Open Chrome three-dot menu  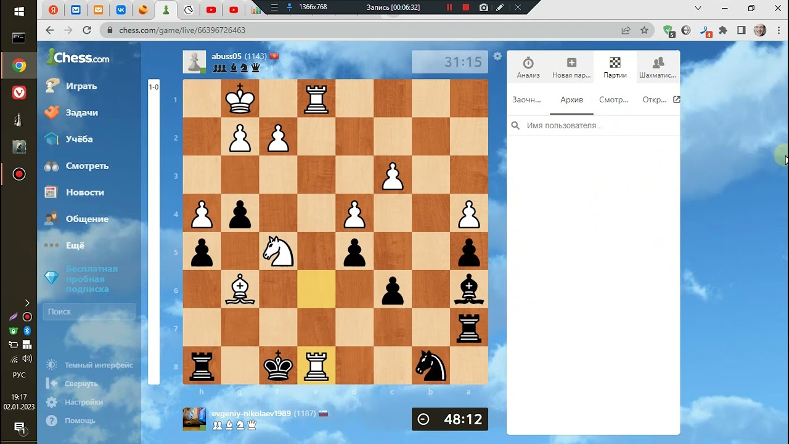point(777,30)
